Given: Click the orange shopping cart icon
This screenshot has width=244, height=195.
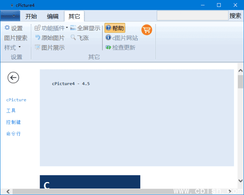Looking at the screenshot, I should [147, 30].
